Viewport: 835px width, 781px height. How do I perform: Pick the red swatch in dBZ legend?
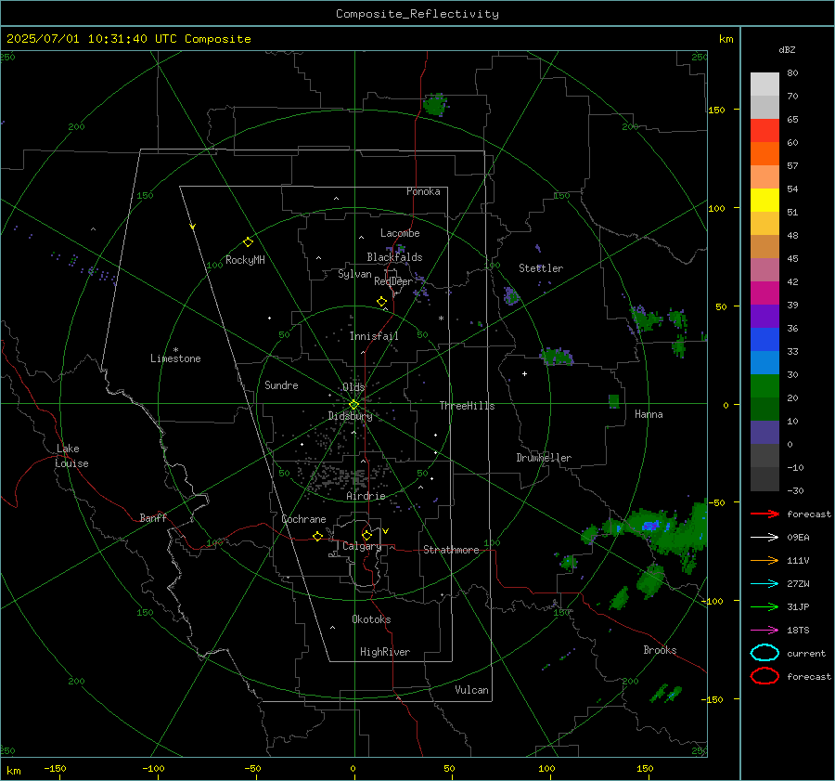pyautogui.click(x=764, y=130)
